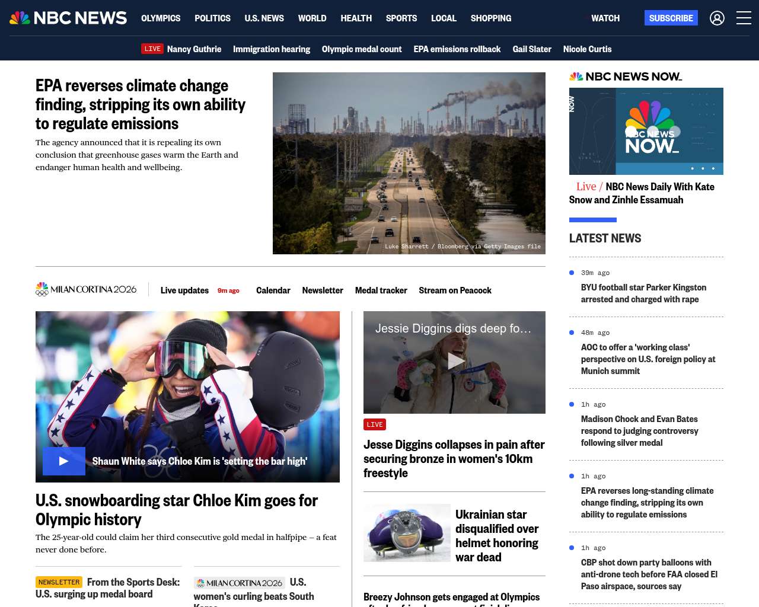Read CBP shot down party balloons story
759x607 pixels.
tap(649, 574)
